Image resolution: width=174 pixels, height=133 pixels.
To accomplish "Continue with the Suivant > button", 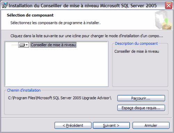I will click(x=111, y=125).
